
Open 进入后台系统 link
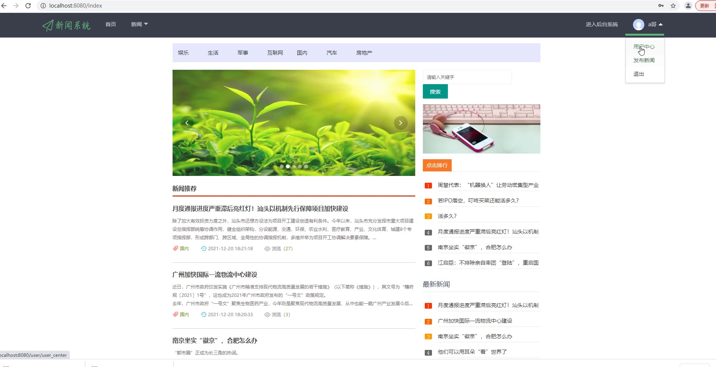(x=602, y=24)
